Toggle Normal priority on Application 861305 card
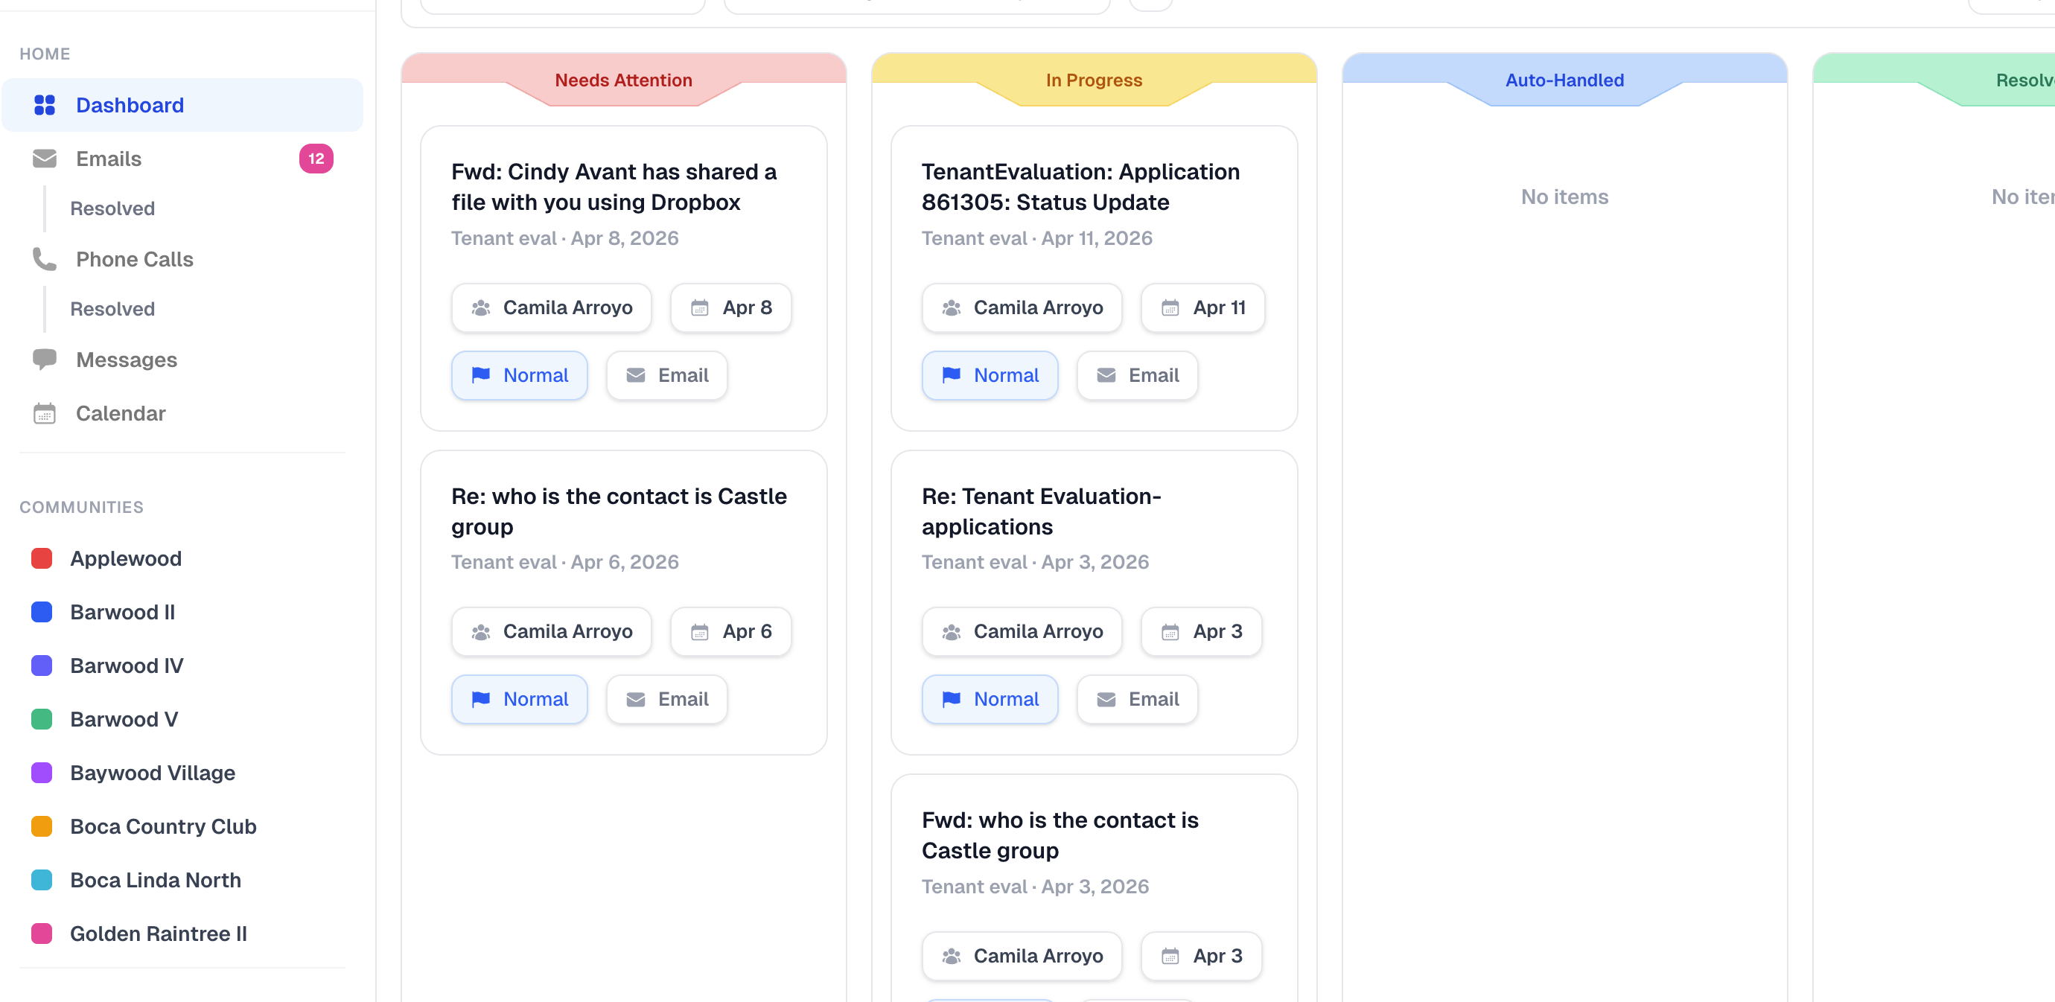The image size is (2055, 1002). point(990,375)
